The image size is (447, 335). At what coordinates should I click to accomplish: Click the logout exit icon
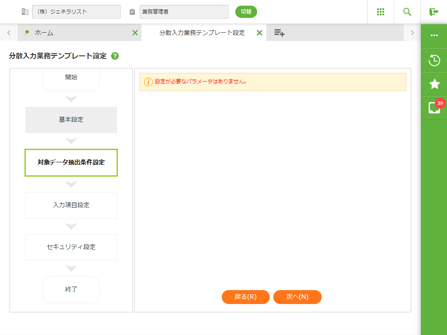433,12
